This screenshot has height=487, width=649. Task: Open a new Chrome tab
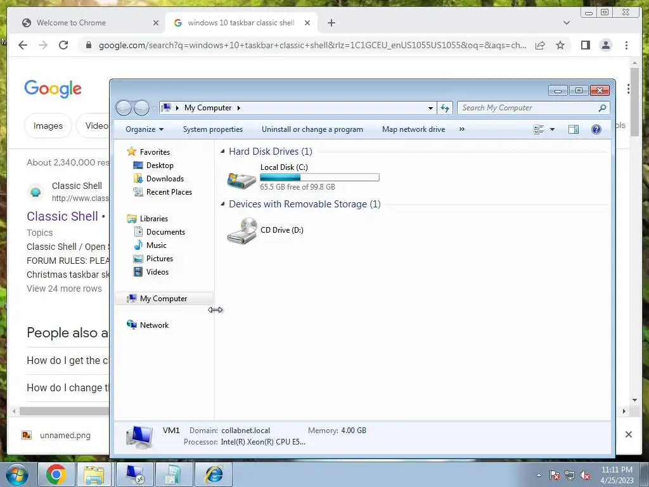pos(331,23)
